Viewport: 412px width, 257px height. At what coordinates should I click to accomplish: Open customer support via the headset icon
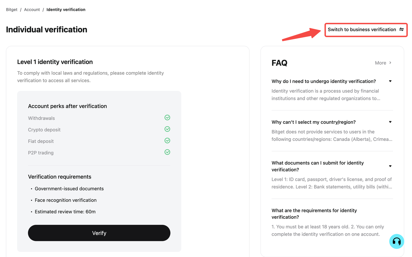click(x=397, y=241)
